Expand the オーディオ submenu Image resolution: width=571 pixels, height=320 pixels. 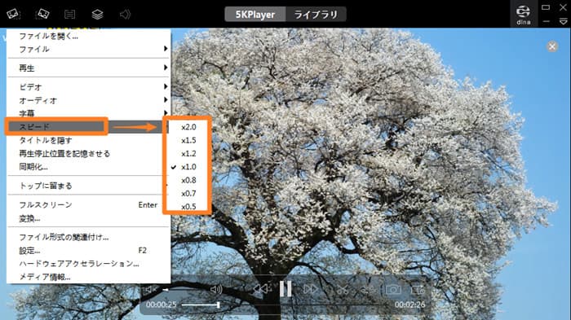point(88,100)
